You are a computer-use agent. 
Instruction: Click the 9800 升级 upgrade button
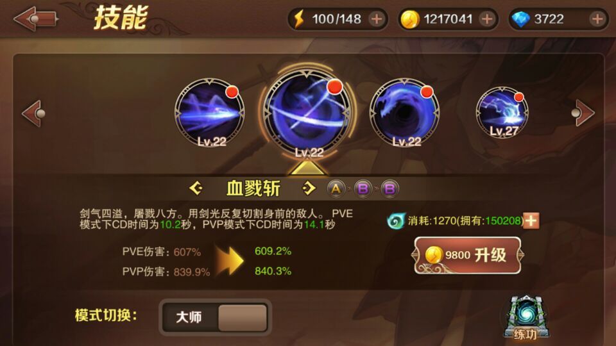468,256
